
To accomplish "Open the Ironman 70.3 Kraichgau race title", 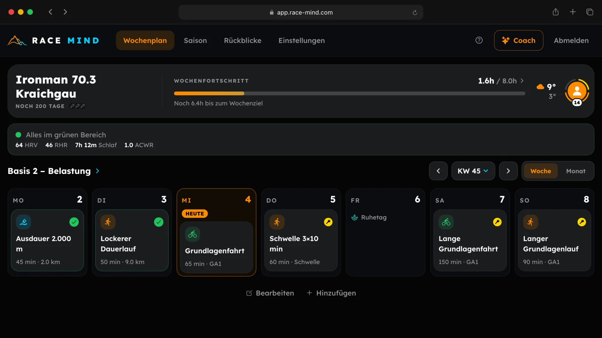I will [x=56, y=86].
